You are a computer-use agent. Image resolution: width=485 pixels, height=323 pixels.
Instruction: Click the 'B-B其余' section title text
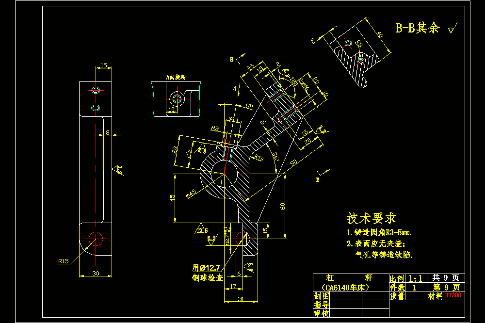click(x=418, y=28)
